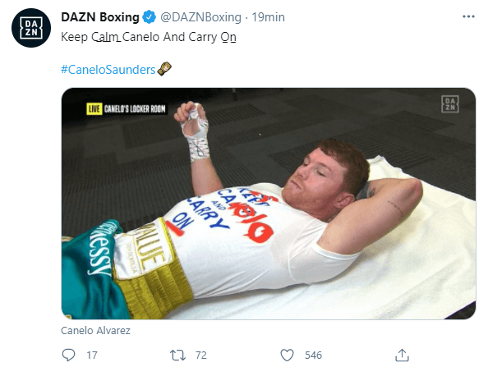Screen dimensions: 488x367
Task: Click the blue verified badge
Action: 149,17
